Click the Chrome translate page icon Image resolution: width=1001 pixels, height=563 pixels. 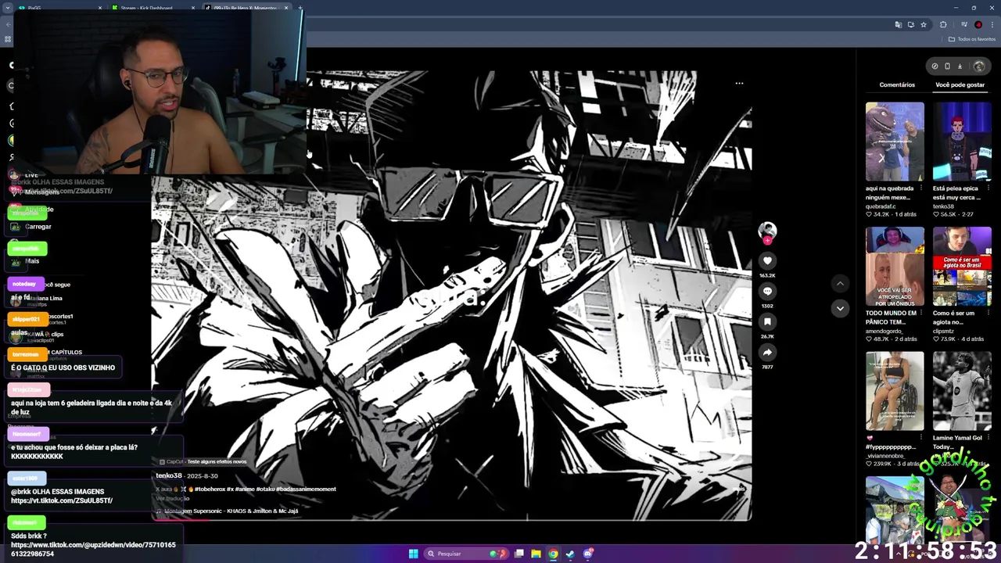pyautogui.click(x=898, y=24)
